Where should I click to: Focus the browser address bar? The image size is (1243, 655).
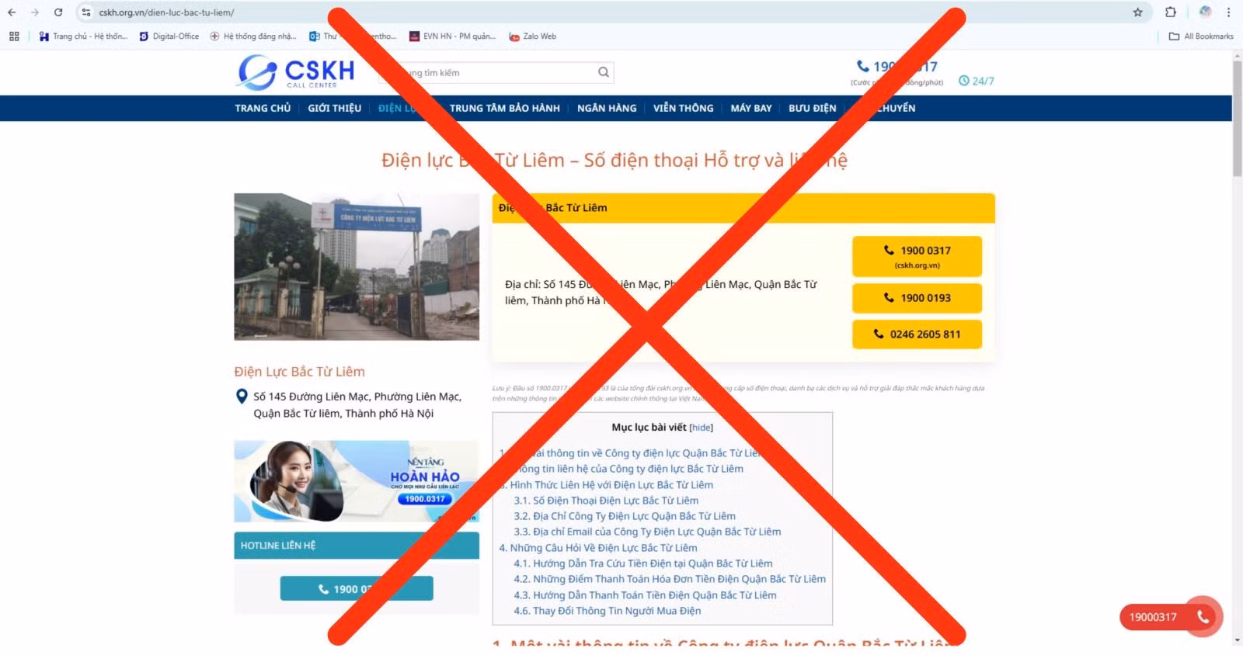(x=606, y=12)
